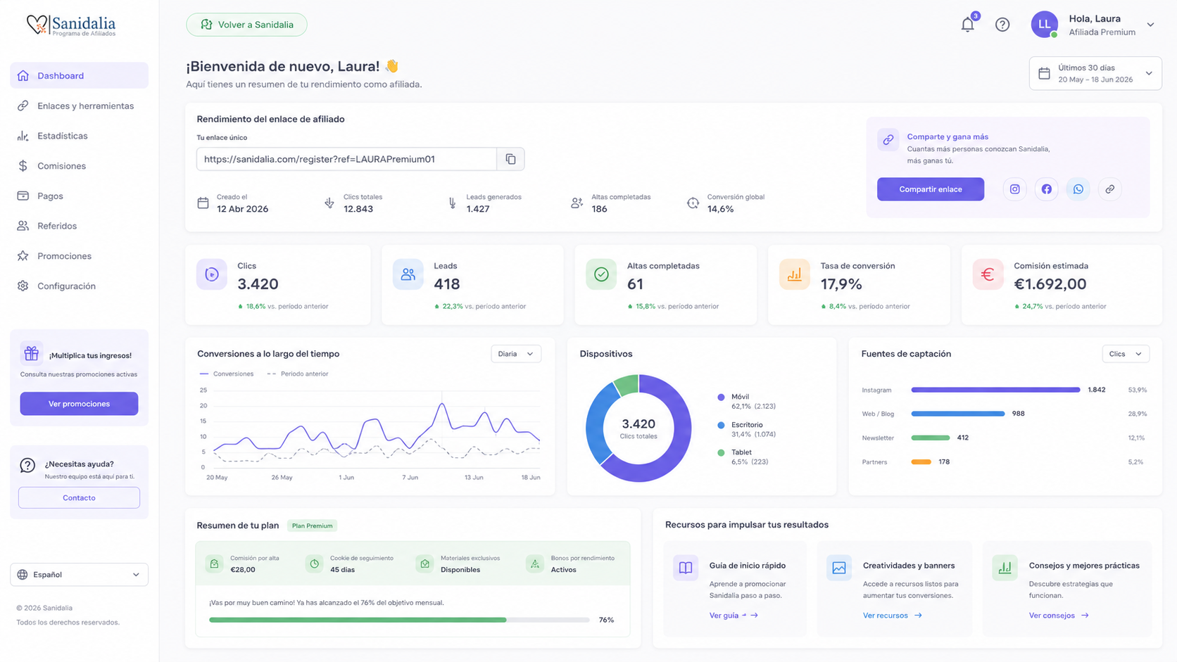Click the round copy-link chain icon
This screenshot has width=1177, height=662.
click(1109, 189)
